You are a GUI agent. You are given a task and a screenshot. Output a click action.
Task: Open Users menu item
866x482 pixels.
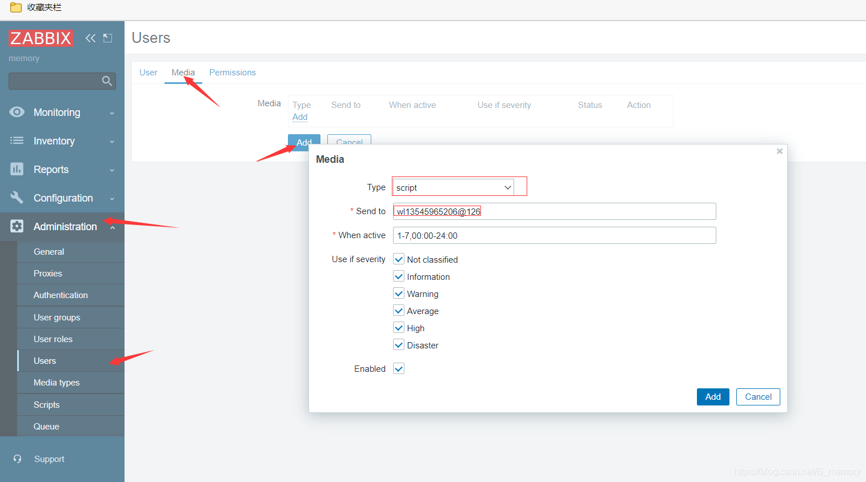71,361
